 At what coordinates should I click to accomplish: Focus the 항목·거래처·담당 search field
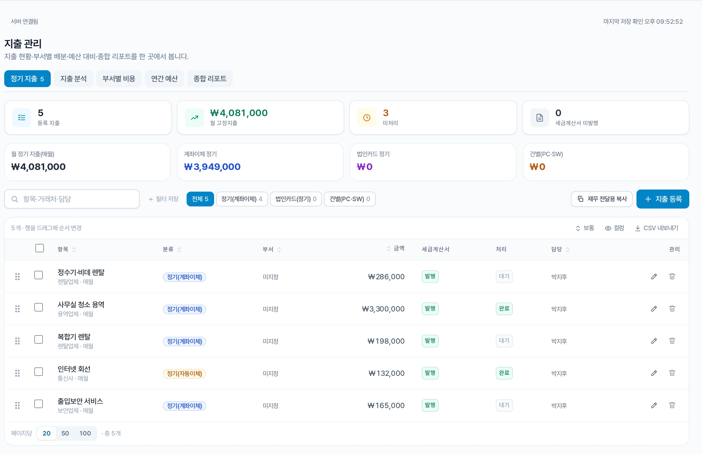click(72, 199)
